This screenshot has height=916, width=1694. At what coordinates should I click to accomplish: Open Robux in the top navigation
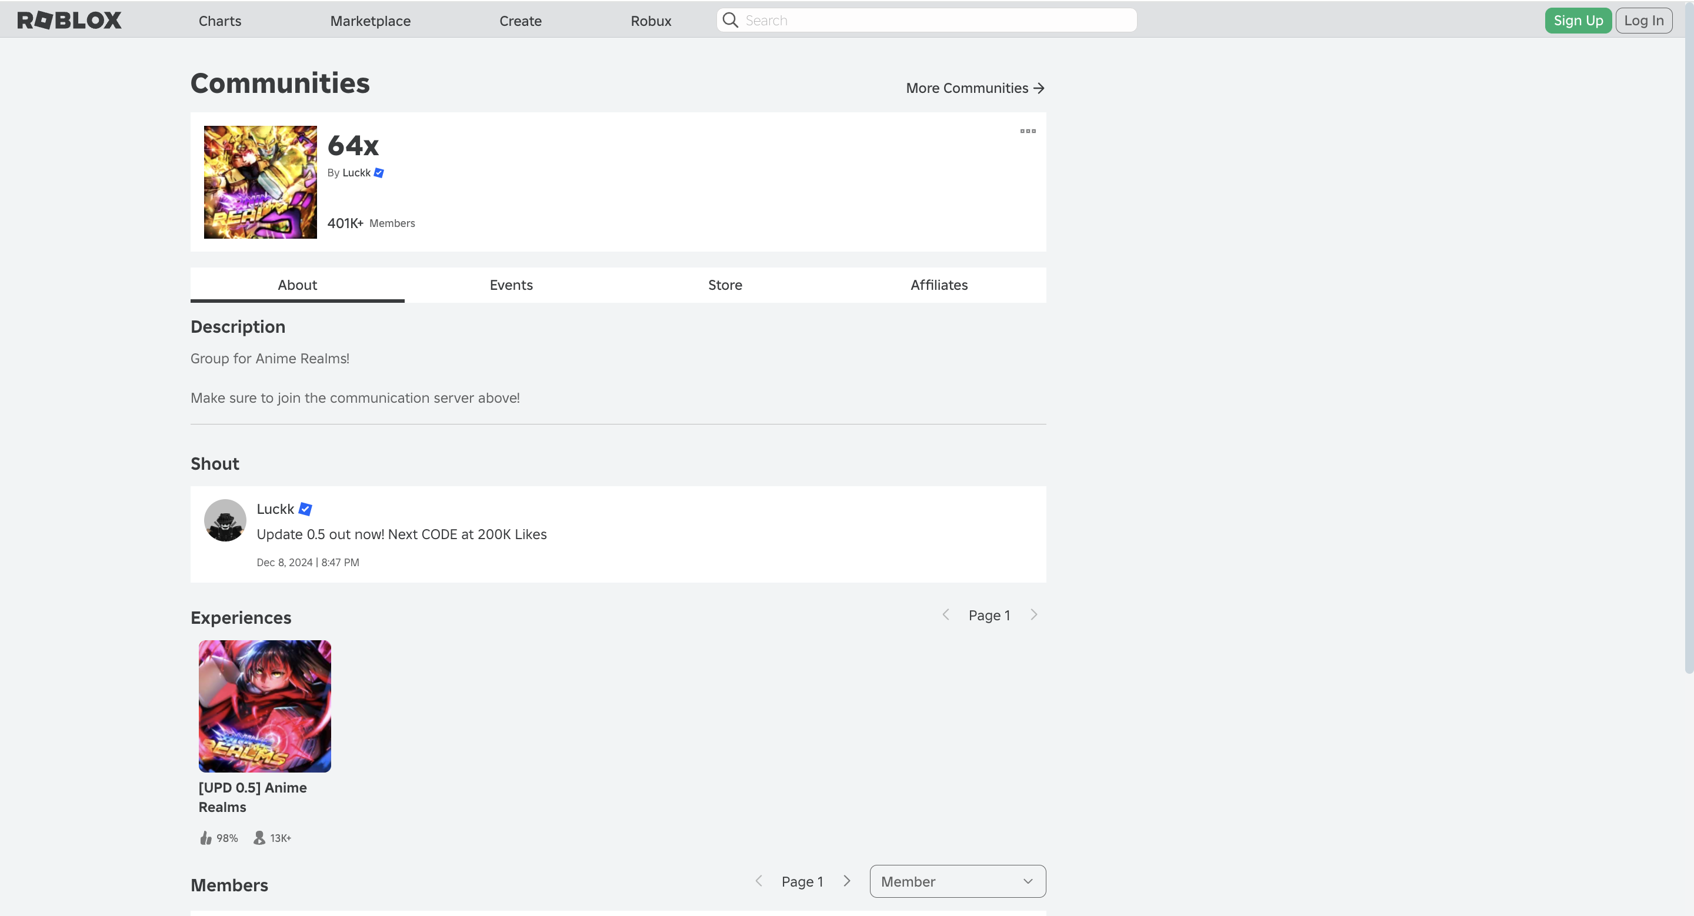(x=651, y=21)
